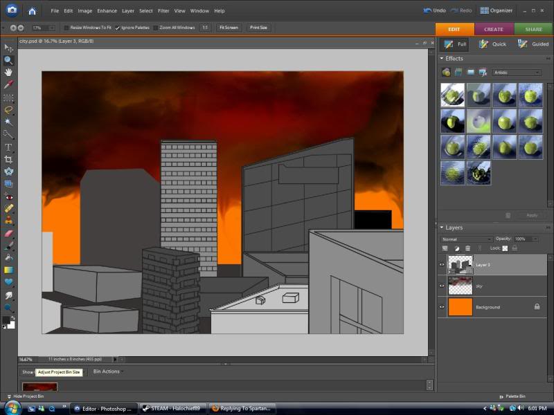Switch foreground and background colors
This screenshot has width=554, height=415.
coord(12,318)
